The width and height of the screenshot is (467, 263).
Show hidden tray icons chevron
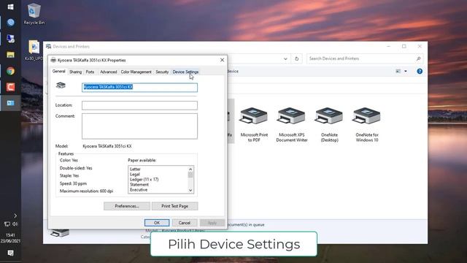coord(15,216)
